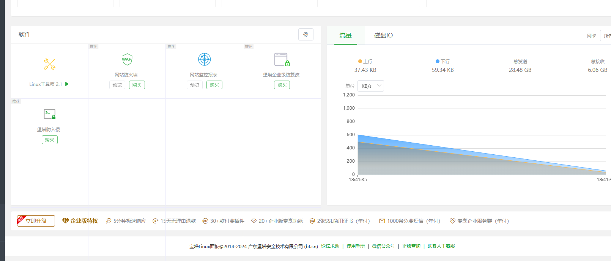Open the 网站监控报表 target icon
This screenshot has height=261, width=611.
click(205, 59)
